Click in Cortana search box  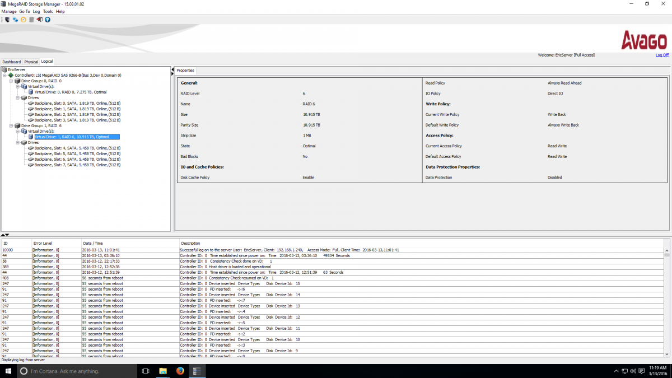[x=77, y=371]
